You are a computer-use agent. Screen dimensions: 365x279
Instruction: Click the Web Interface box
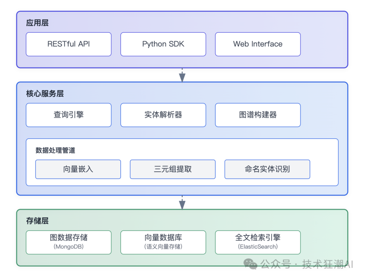[258, 44]
